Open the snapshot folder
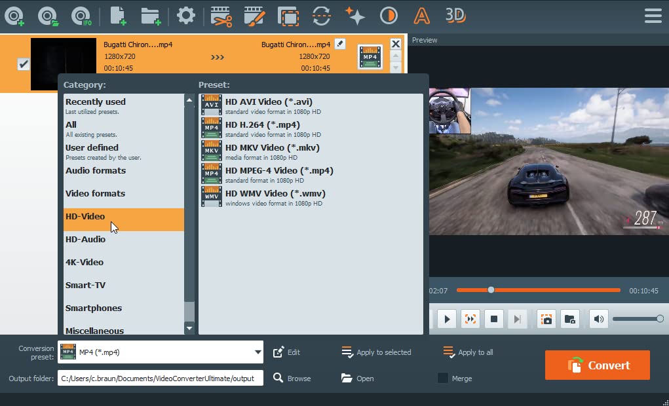The width and height of the screenshot is (669, 406). coord(569,319)
